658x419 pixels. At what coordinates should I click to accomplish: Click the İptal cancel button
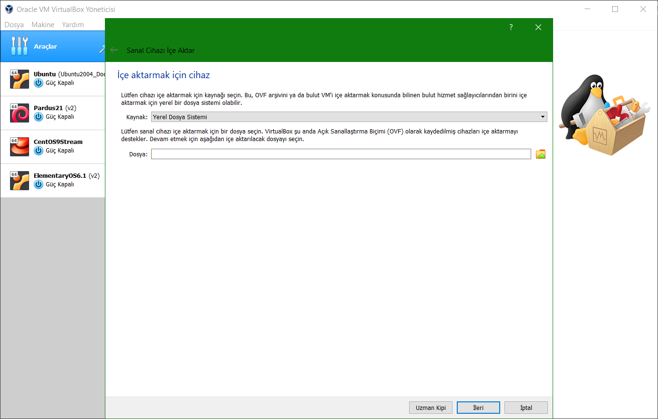[x=526, y=408]
